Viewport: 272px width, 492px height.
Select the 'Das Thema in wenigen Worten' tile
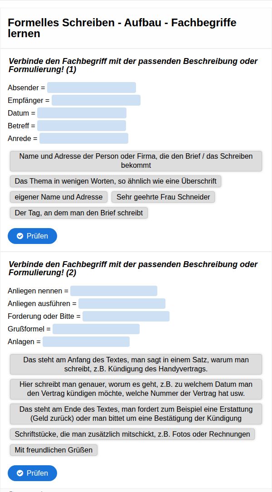(116, 181)
